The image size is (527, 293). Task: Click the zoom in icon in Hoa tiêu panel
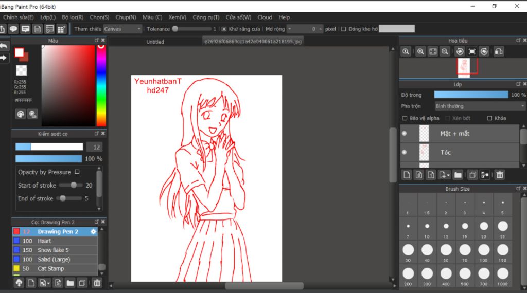(x=420, y=51)
